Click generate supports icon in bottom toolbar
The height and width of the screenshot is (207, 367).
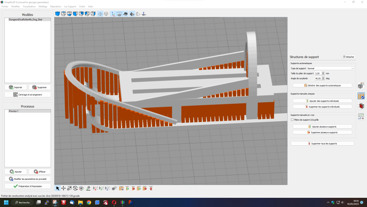click(x=121, y=188)
